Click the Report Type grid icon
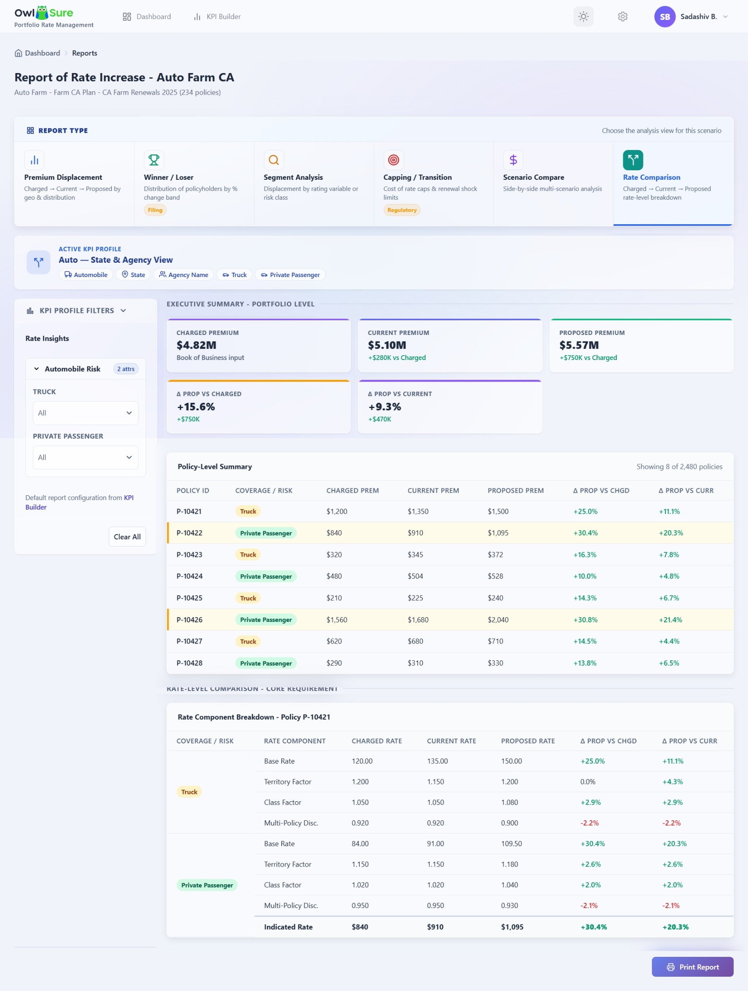 [30, 131]
